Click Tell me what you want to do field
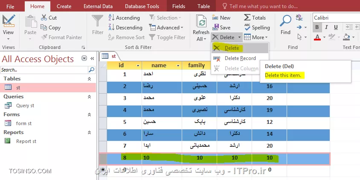Screen dimensions: 360x180 (263, 6)
